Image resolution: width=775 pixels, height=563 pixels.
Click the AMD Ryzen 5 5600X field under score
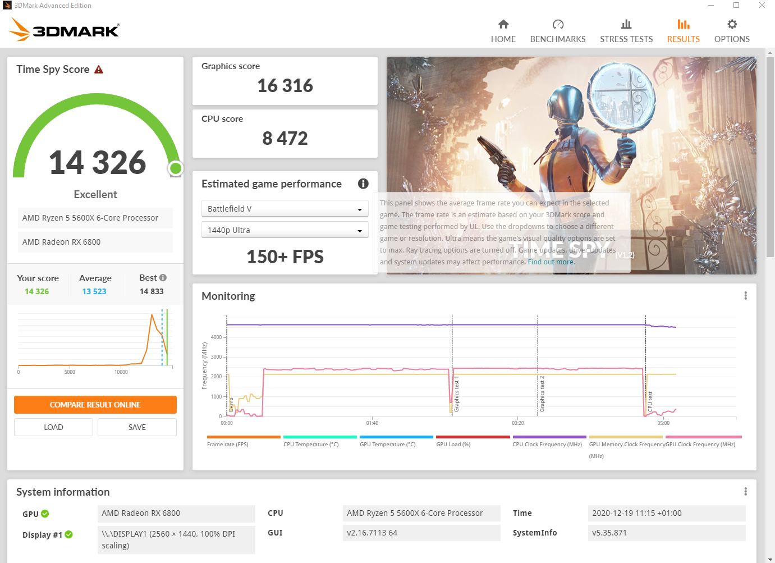[95, 218]
